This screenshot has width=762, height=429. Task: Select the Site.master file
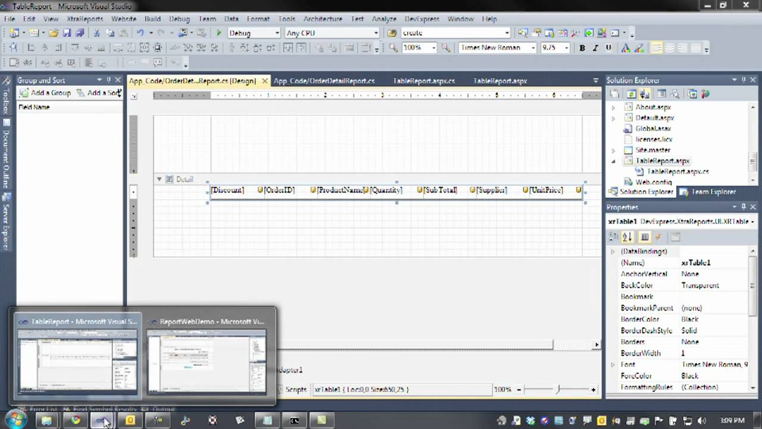(x=652, y=150)
